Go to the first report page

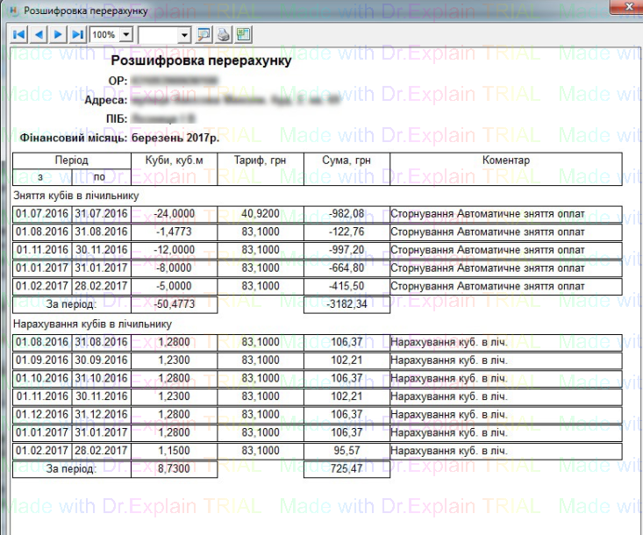pos(18,35)
